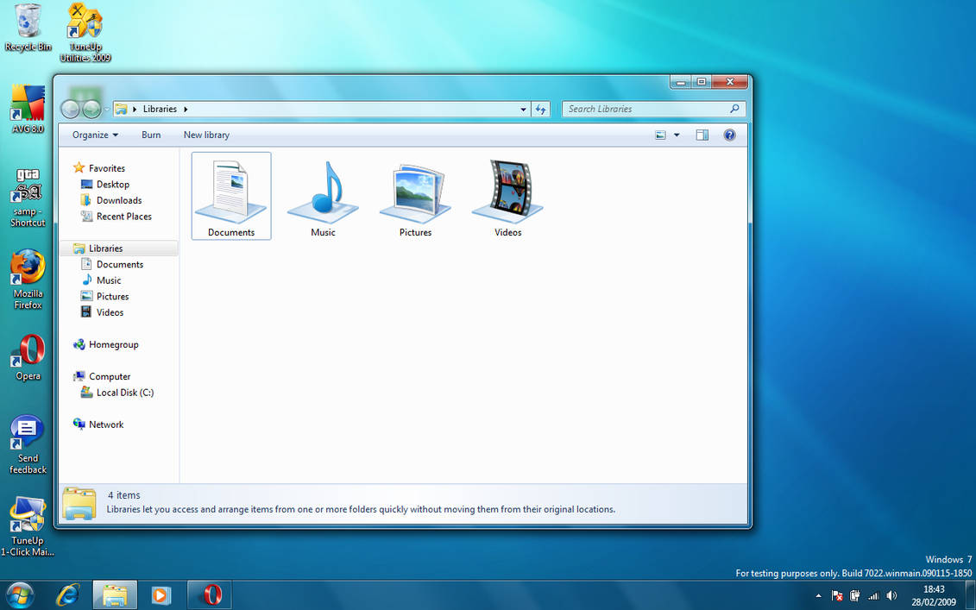The width and height of the screenshot is (976, 610).
Task: Click the '4 items' text in details pane
Action: click(x=124, y=495)
